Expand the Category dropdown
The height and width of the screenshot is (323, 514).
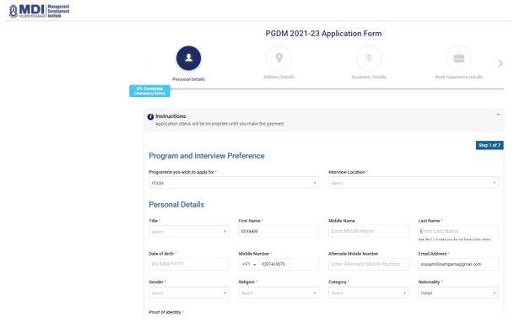point(369,293)
